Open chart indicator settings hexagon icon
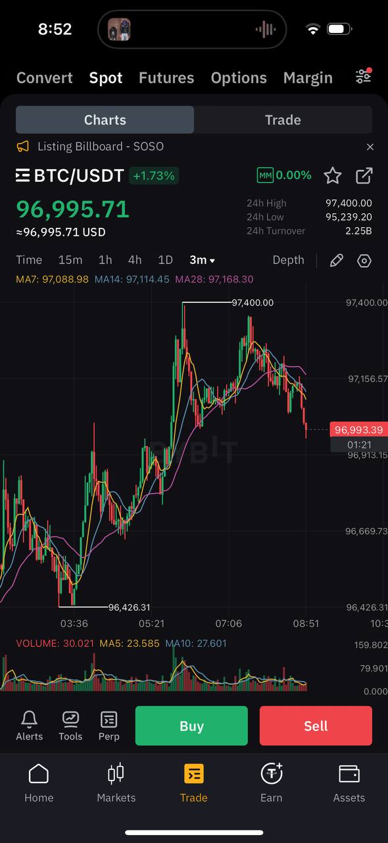The height and width of the screenshot is (843, 388). 364,260
